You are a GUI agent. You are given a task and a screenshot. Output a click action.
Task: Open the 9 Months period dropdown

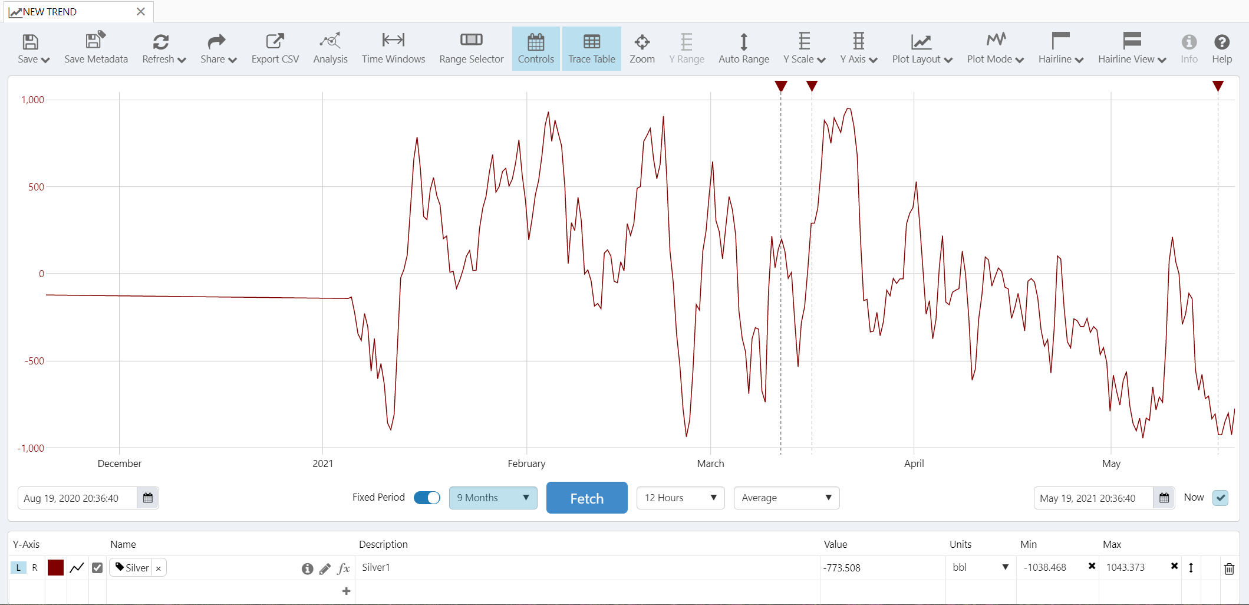tap(493, 498)
